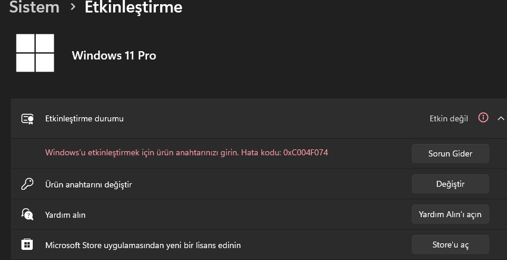Go back to Sistem breadcrumb

tap(35, 7)
